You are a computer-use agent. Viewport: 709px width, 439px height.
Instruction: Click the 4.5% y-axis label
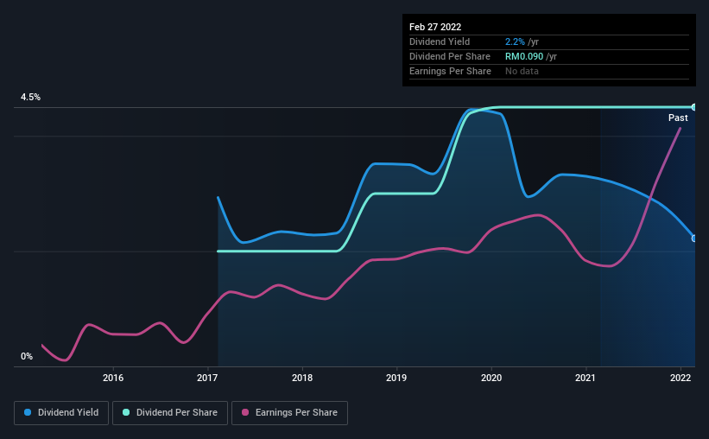pos(30,98)
